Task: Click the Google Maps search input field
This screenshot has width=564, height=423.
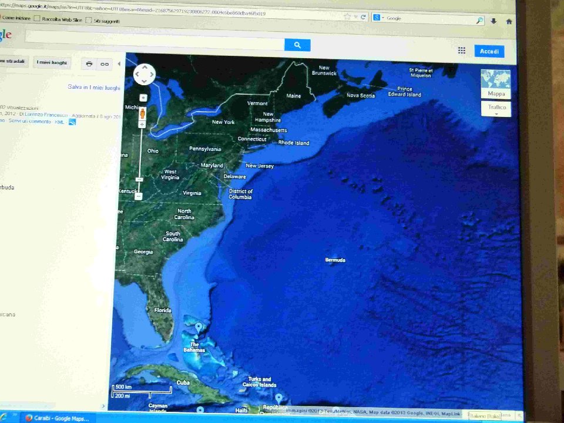Action: (x=155, y=41)
